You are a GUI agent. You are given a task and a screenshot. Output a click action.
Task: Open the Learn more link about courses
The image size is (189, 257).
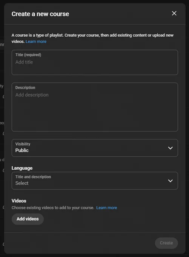click(x=36, y=42)
